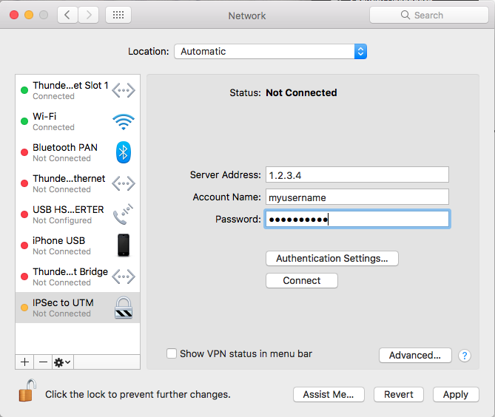Click the Thunde...t Bridge arrows icon
The height and width of the screenshot is (417, 495).
[x=124, y=277]
